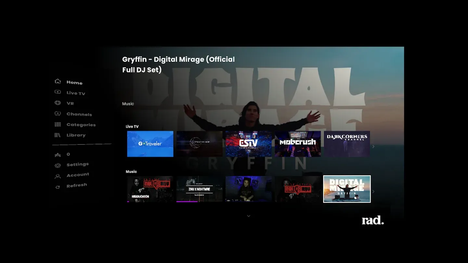
Task: Open the Gryffin Digital Mirage featured title
Action: (x=178, y=64)
